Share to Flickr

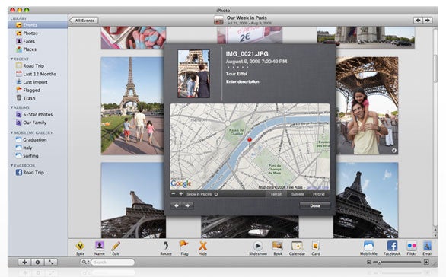point(412,248)
